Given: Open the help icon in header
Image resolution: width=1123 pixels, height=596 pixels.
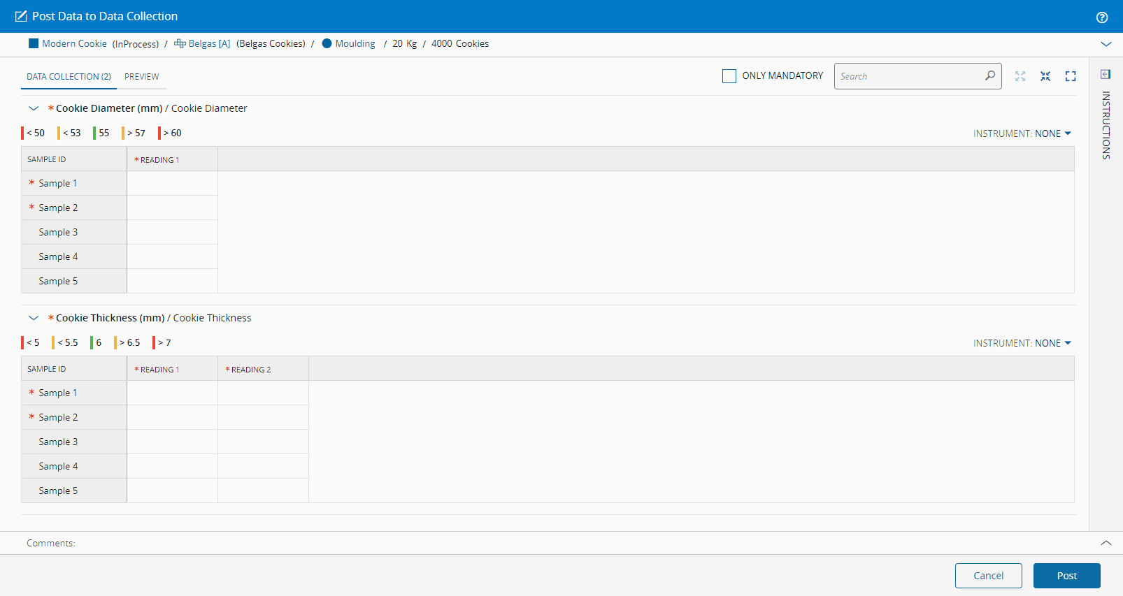Looking at the screenshot, I should pyautogui.click(x=1102, y=17).
